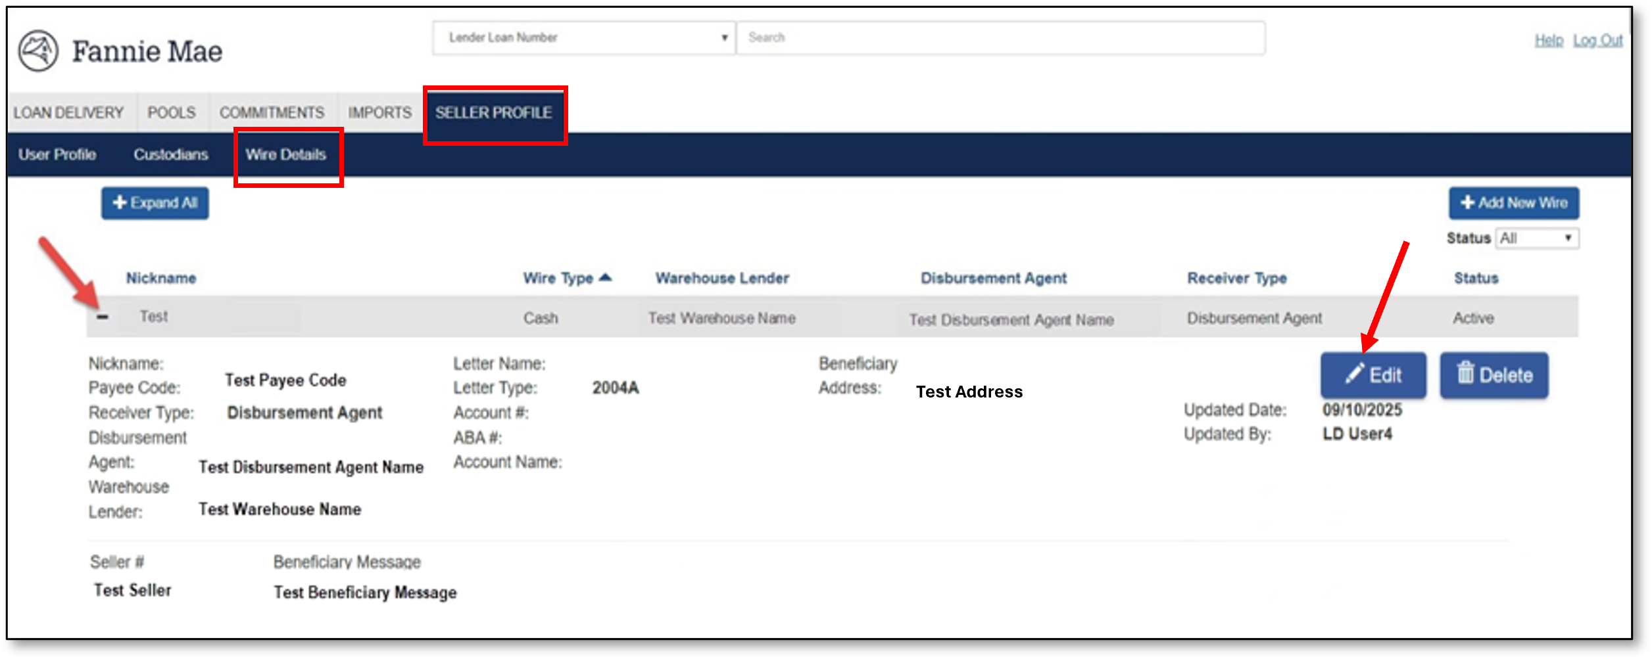Go to the Commitments tab

click(x=272, y=113)
